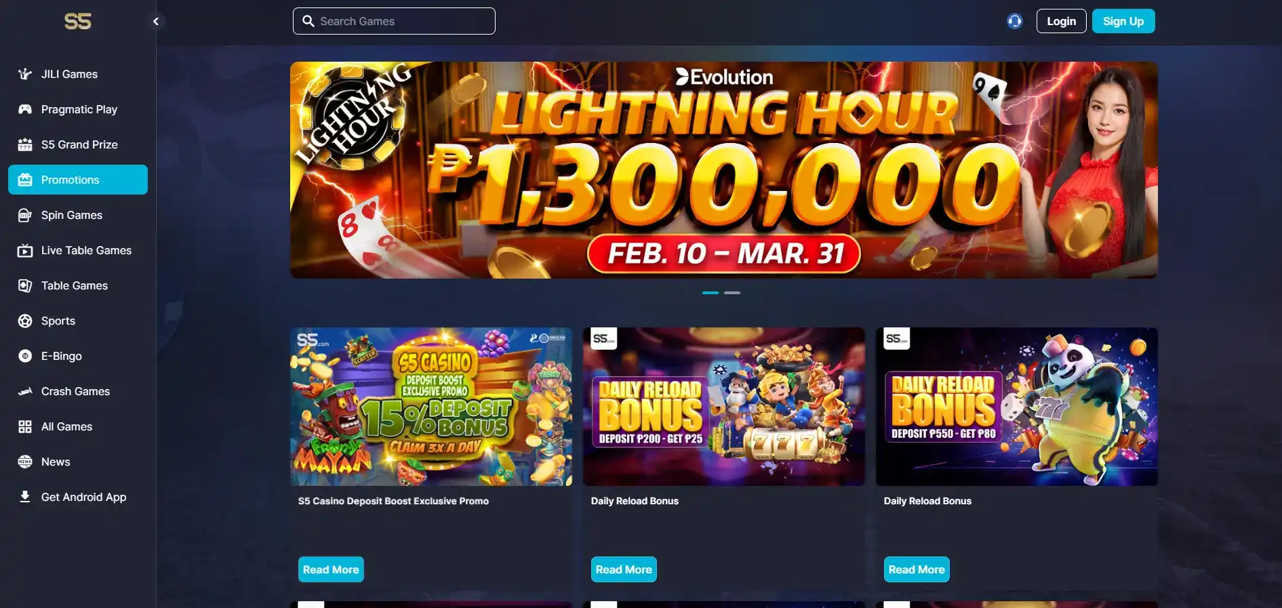Collapse the sidebar with chevron arrow
The height and width of the screenshot is (608, 1282).
[x=156, y=21]
